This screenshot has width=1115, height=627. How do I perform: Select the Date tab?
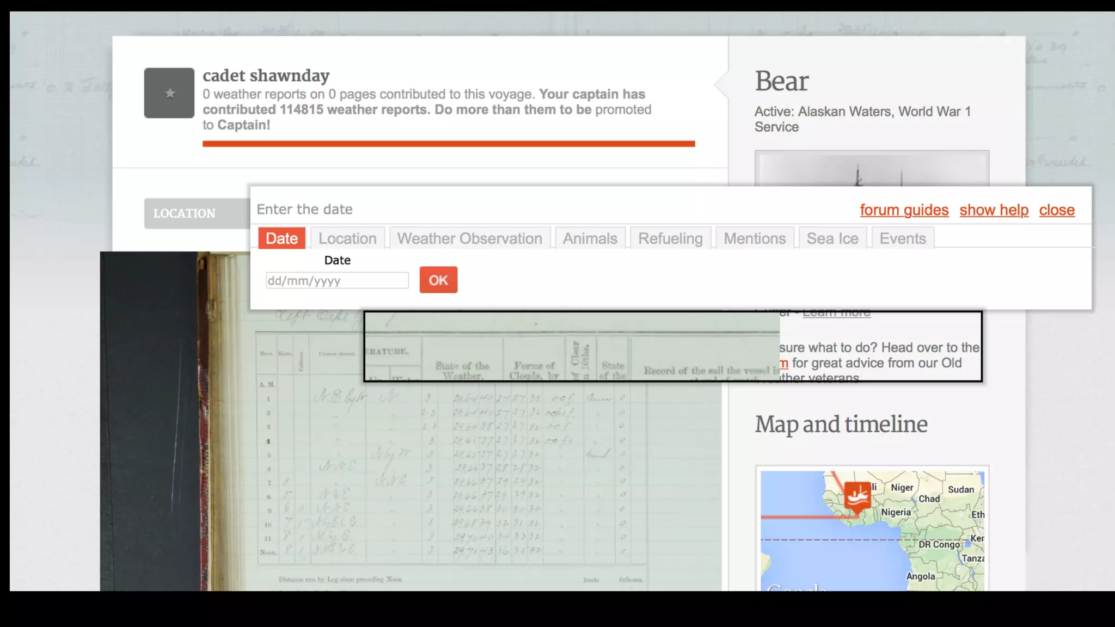[x=281, y=238]
